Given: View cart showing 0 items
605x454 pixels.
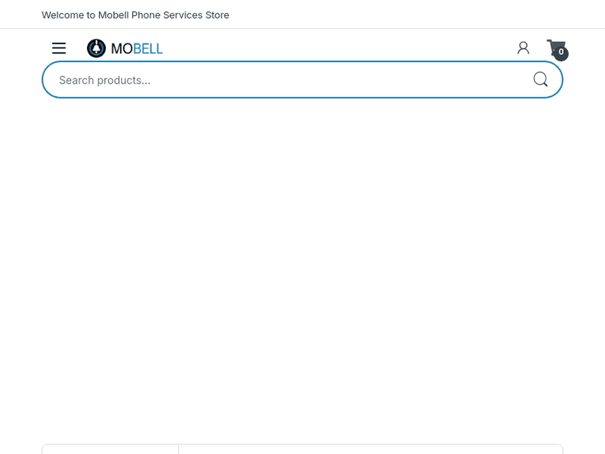Looking at the screenshot, I should [557, 49].
